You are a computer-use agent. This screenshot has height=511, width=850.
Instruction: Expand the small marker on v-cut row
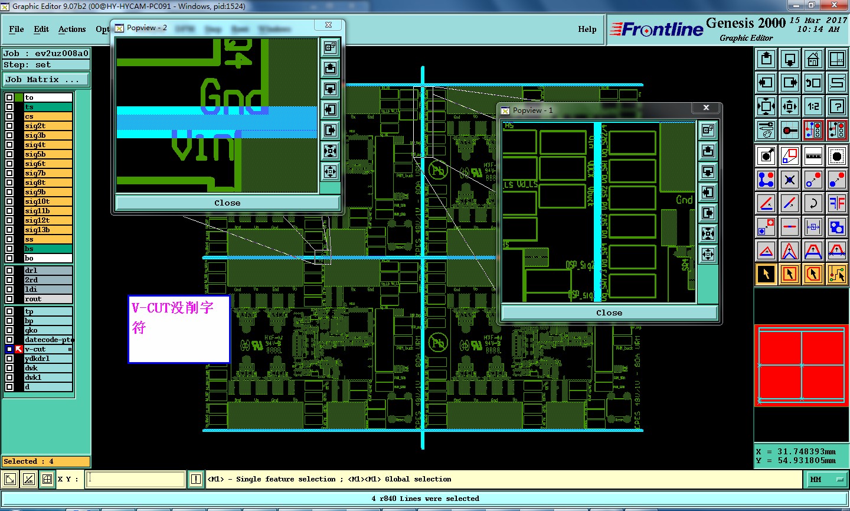point(70,350)
